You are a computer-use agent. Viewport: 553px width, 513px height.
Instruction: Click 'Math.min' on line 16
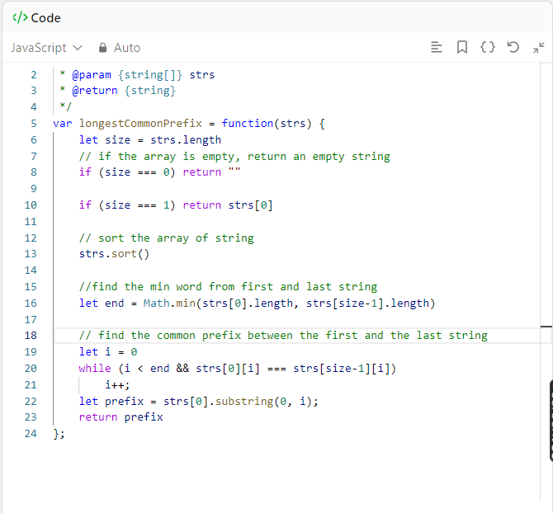click(170, 303)
